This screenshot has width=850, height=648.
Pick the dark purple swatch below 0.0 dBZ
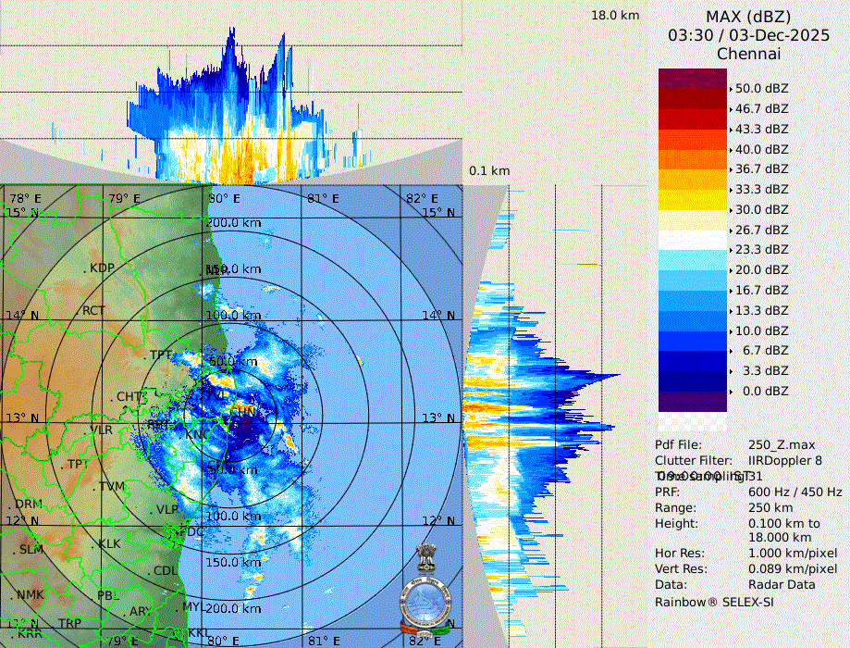pyautogui.click(x=692, y=402)
